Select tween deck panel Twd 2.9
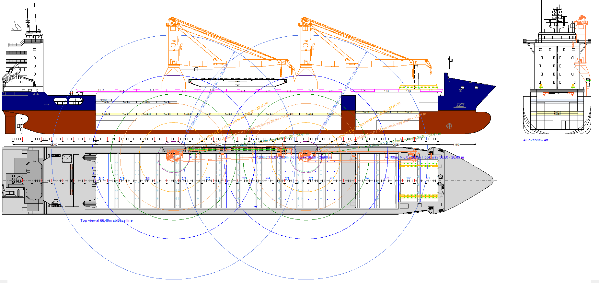 click(167, 114)
